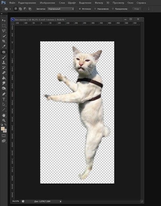Select the Clone Stamp tool

coord(4,62)
